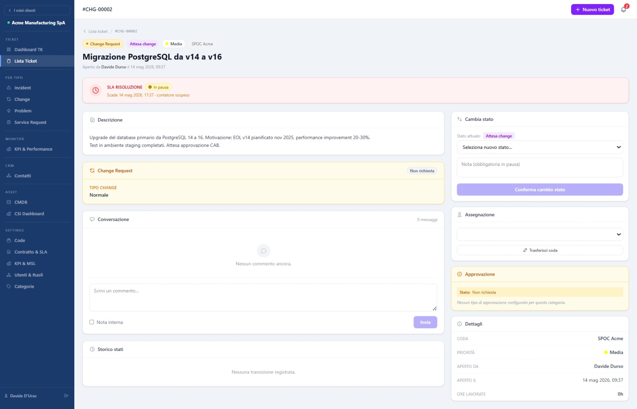637x409 pixels.
Task: Click the In pausa SLA badge
Action: pyautogui.click(x=158, y=87)
